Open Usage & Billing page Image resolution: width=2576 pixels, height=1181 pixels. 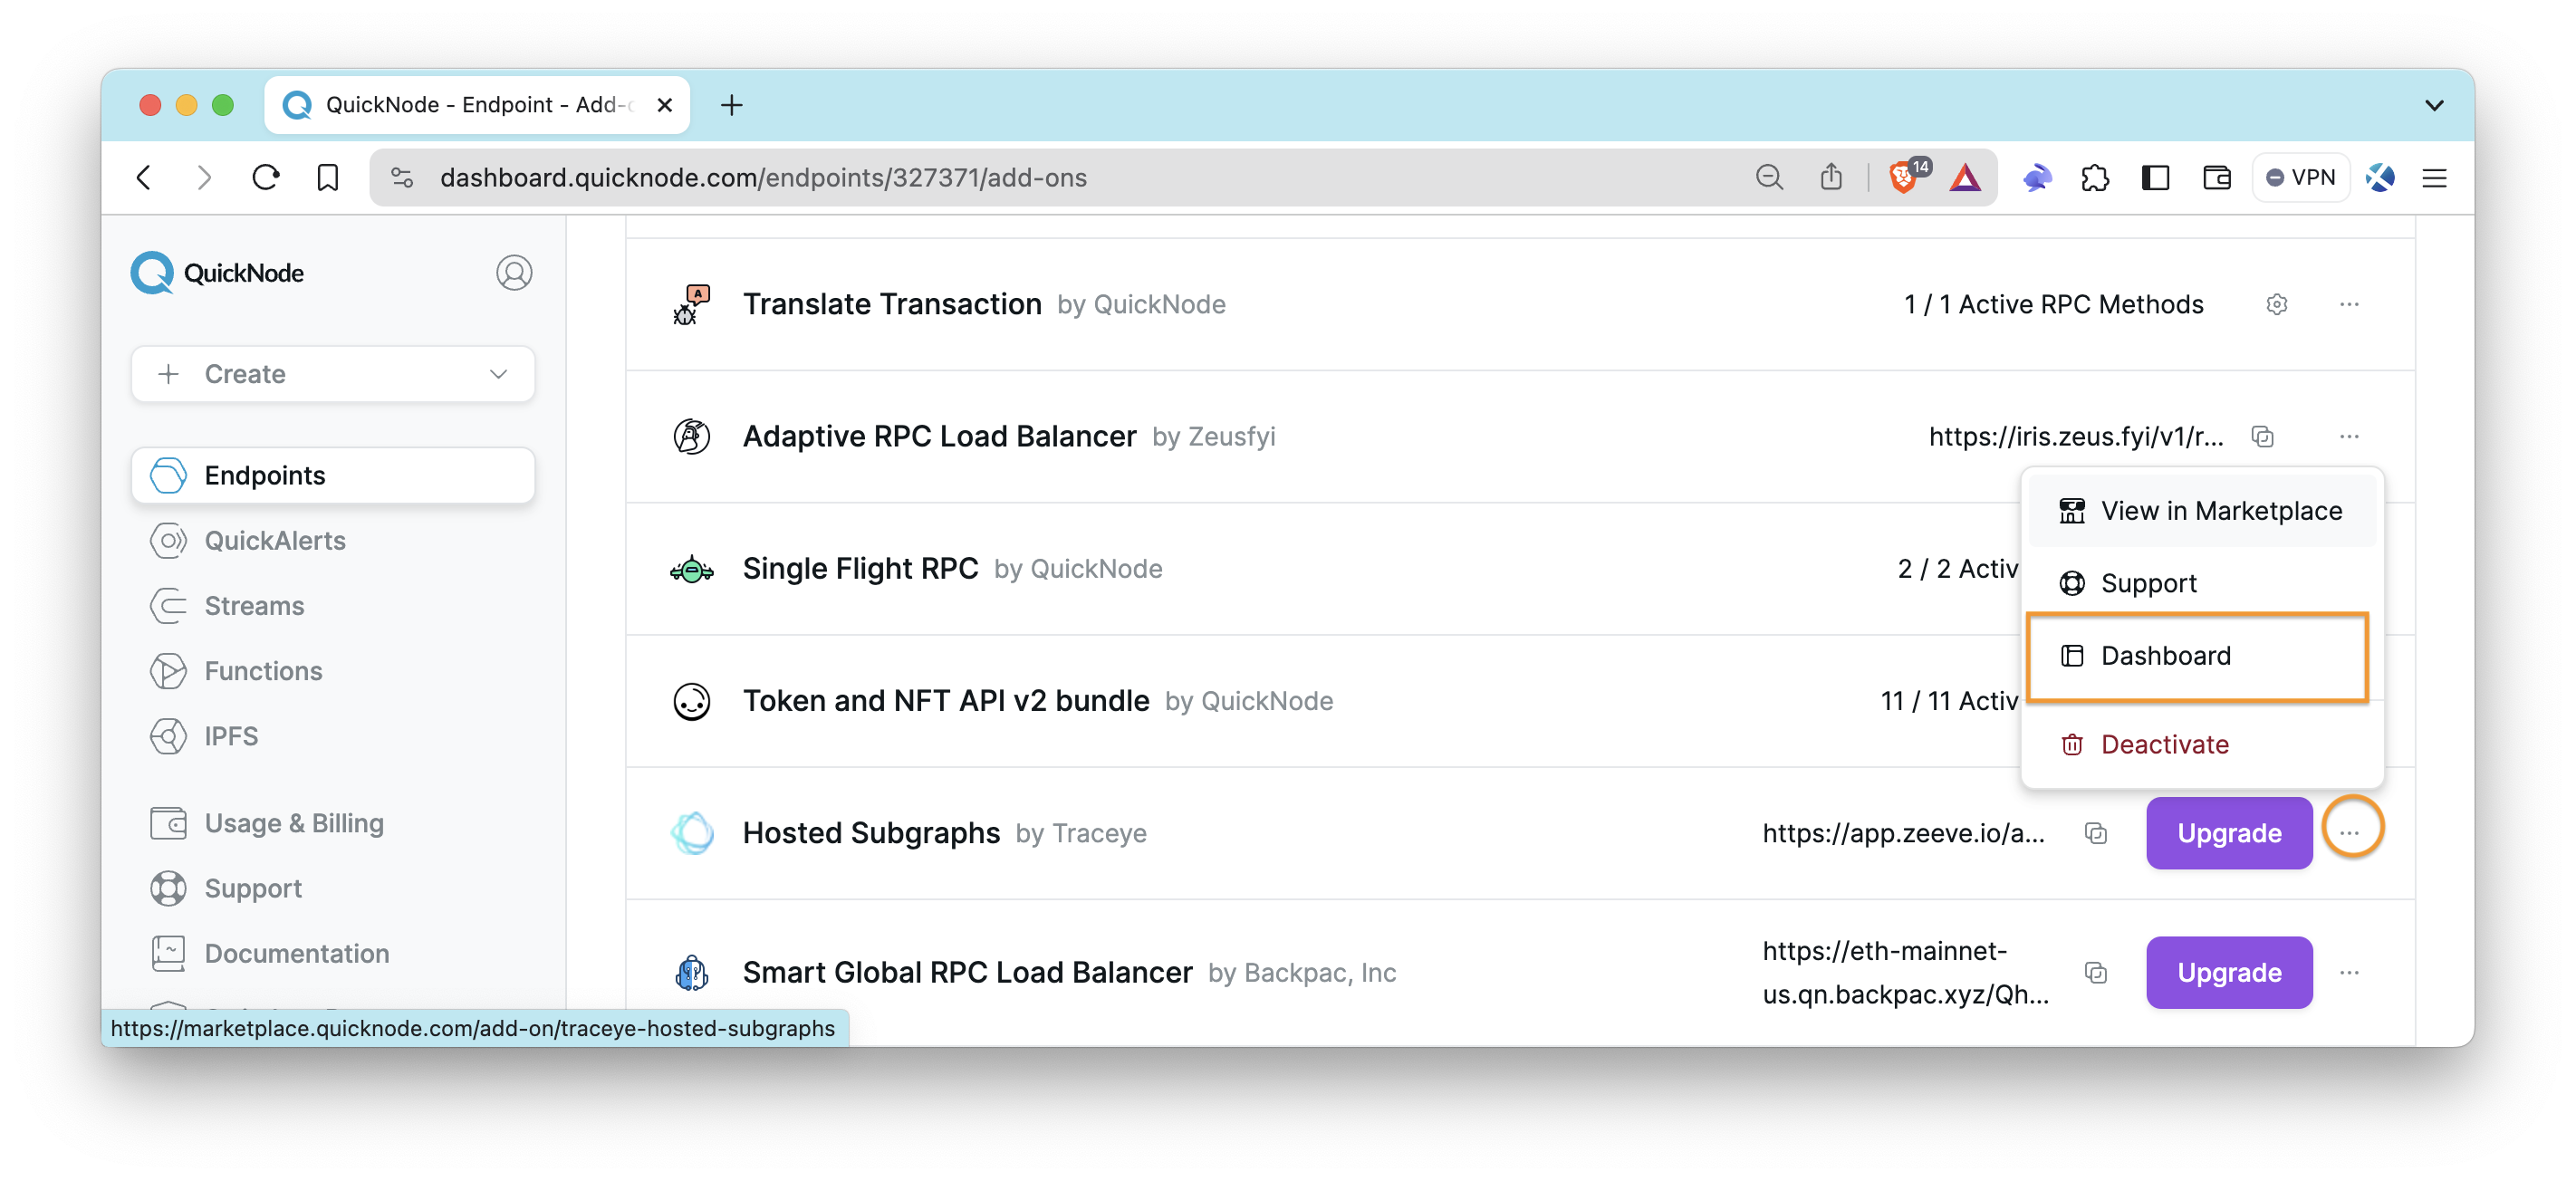[267, 823]
